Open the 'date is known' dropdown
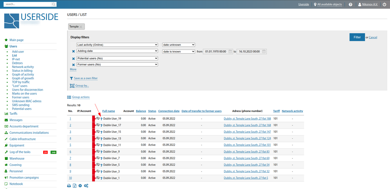Screen dimensions: 390x189 point(178,51)
